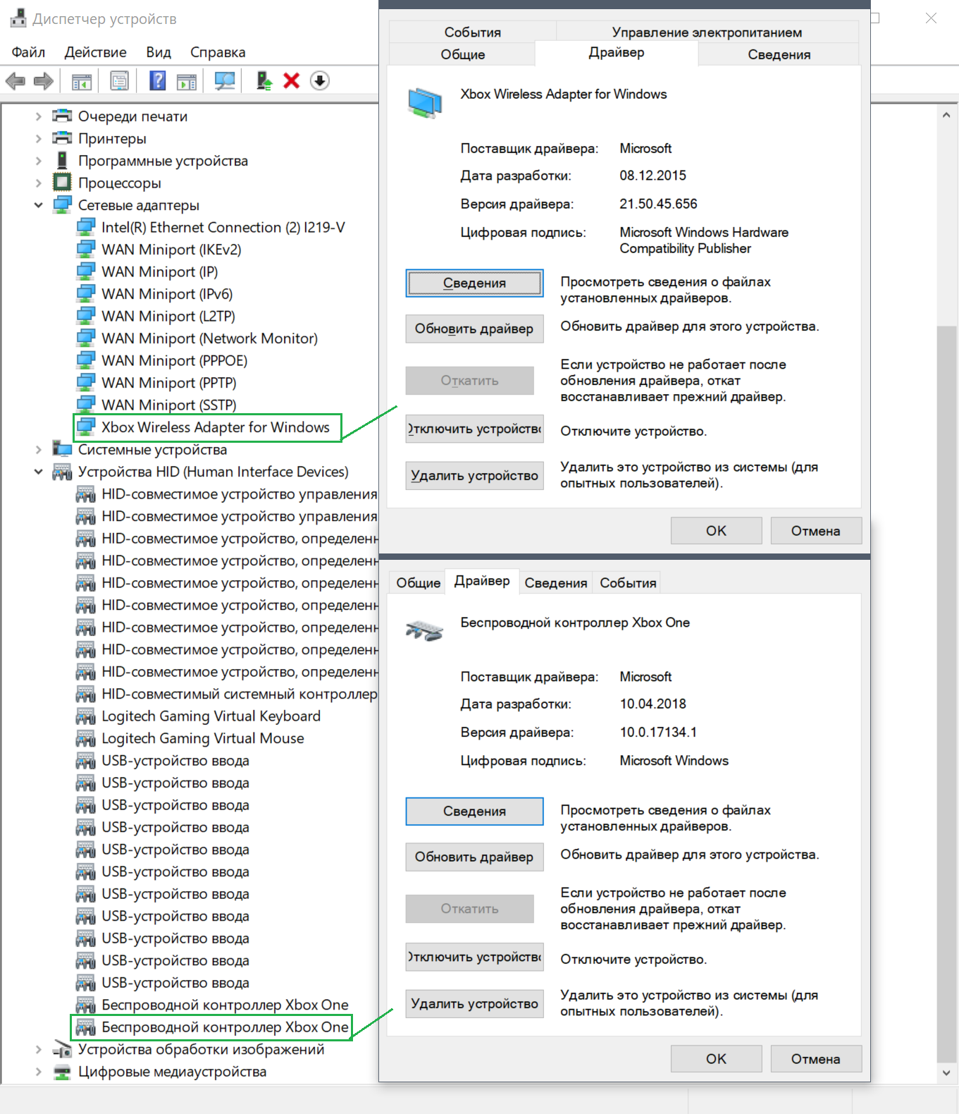Expand the Цифровые медиаустройства node
This screenshot has width=959, height=1114.
coord(38,1072)
